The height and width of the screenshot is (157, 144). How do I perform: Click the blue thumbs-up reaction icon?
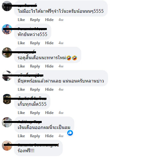[x=70, y=133]
